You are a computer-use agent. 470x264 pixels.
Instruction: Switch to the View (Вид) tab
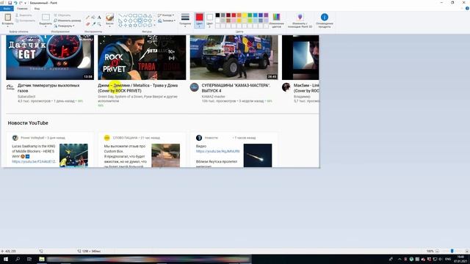pos(37,8)
